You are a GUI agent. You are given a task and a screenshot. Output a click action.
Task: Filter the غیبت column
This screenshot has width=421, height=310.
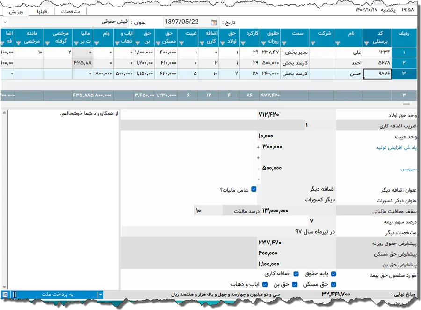click(181, 43)
